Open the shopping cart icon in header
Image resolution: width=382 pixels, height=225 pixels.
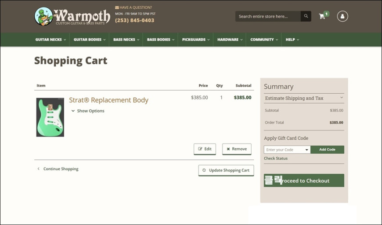pyautogui.click(x=322, y=16)
